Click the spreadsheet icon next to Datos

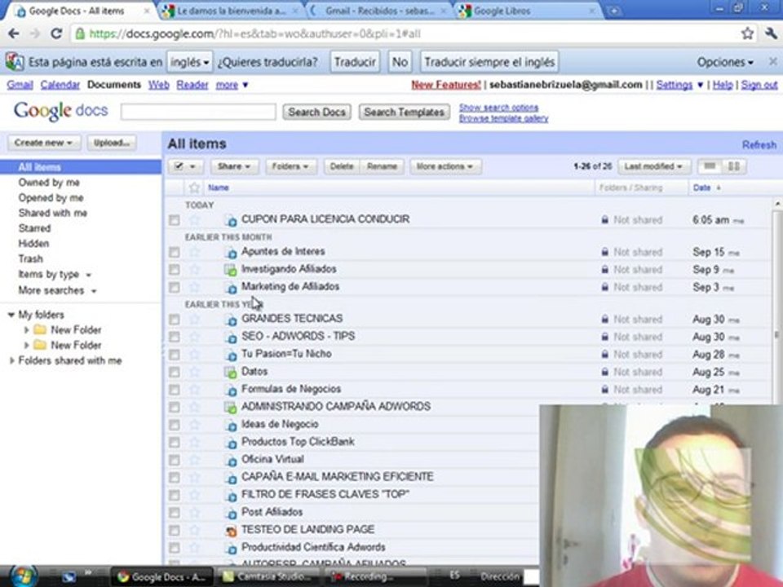230,372
